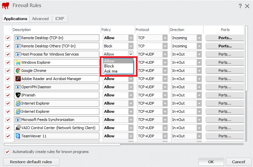This screenshot has height=167, width=253.
Task: Open Ports for Host Process for Windows Services
Action: [x=225, y=54]
